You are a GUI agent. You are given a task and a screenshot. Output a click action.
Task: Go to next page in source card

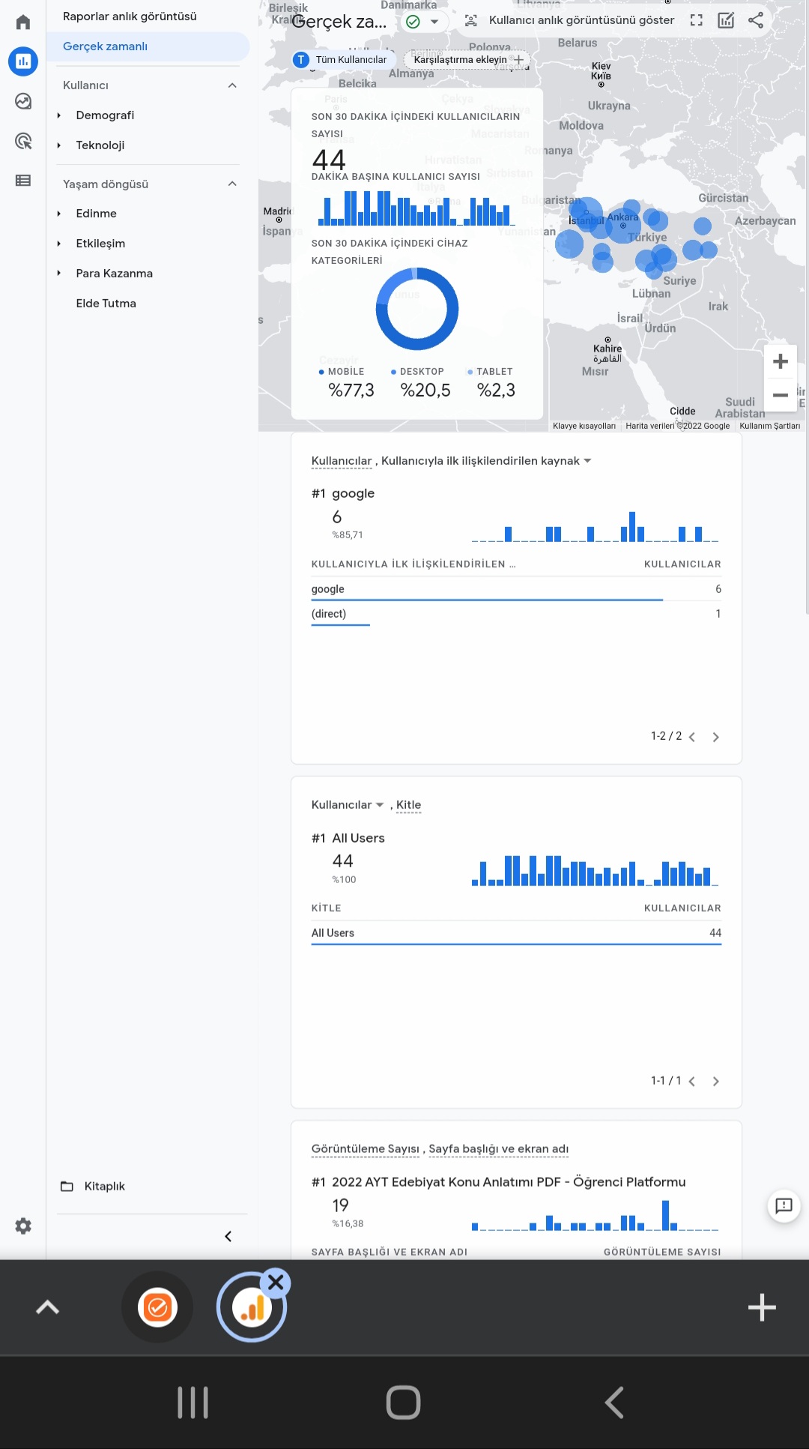click(715, 737)
